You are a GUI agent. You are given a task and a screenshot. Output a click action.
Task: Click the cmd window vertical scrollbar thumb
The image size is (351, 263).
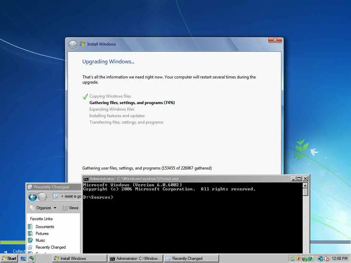tap(305, 192)
